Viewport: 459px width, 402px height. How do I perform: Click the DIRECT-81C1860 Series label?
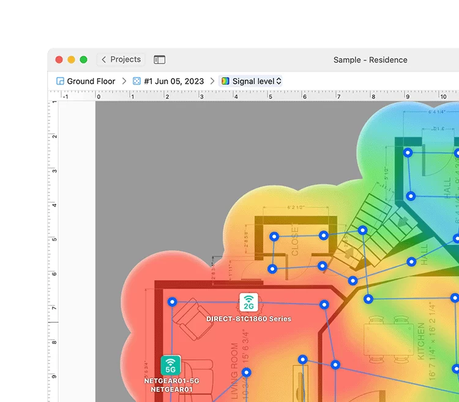tap(248, 319)
